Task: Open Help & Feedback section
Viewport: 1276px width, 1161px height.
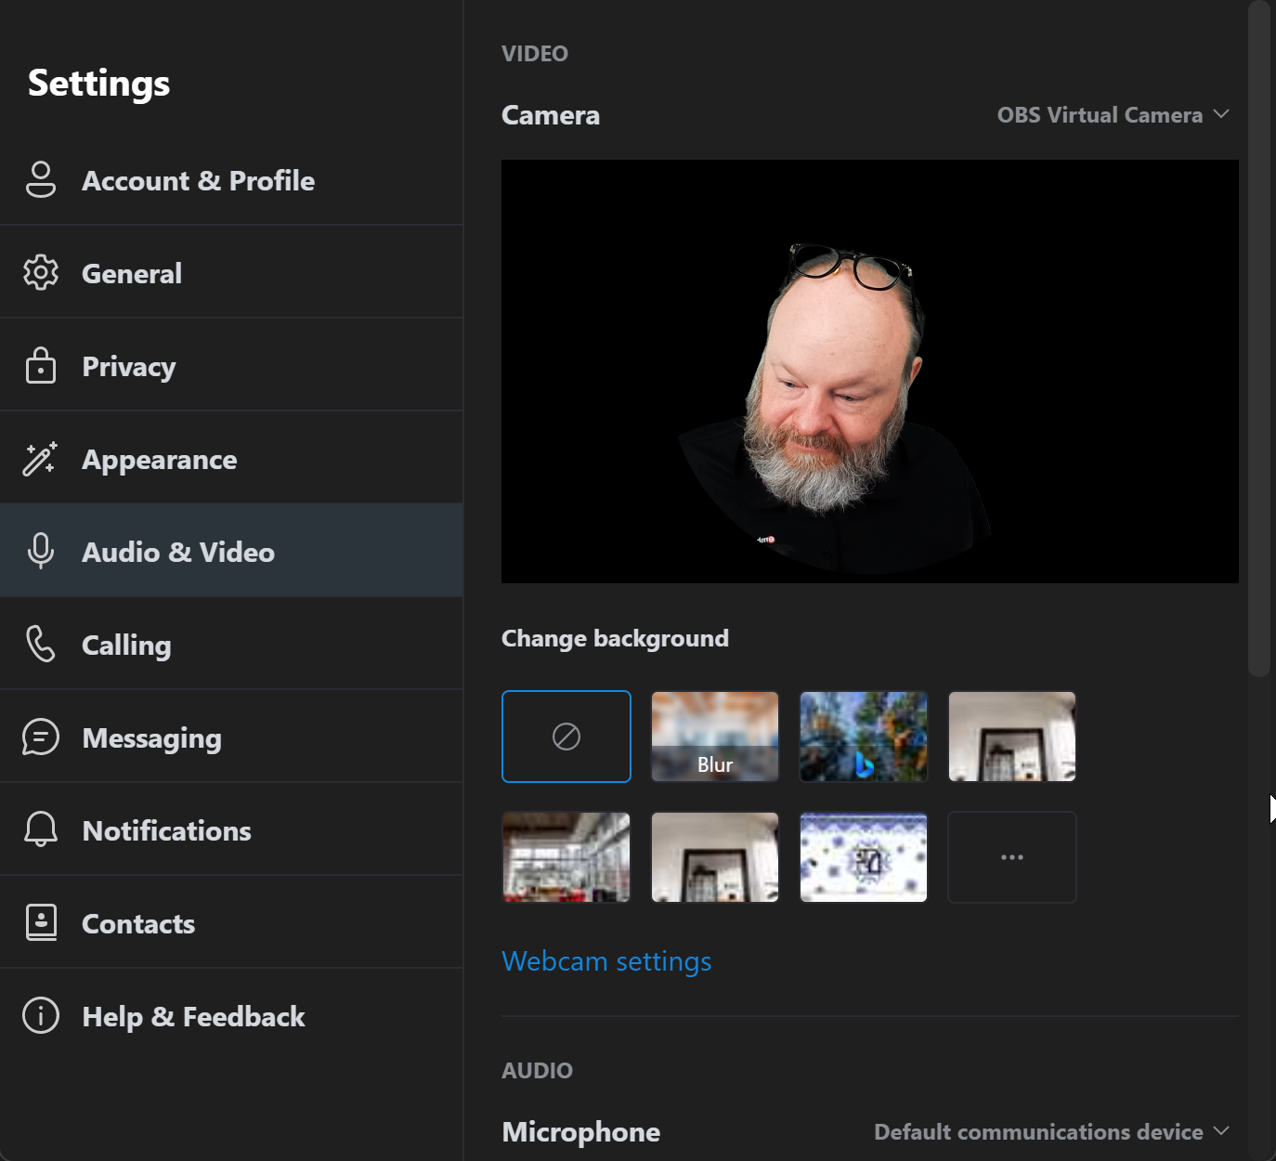Action: (x=231, y=1015)
